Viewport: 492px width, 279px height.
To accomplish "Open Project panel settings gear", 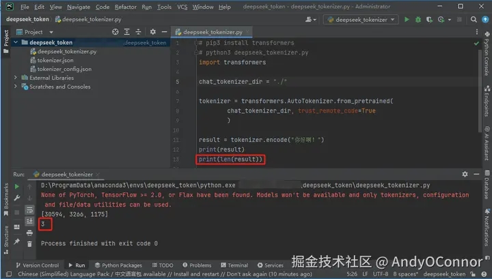I will (x=153, y=32).
